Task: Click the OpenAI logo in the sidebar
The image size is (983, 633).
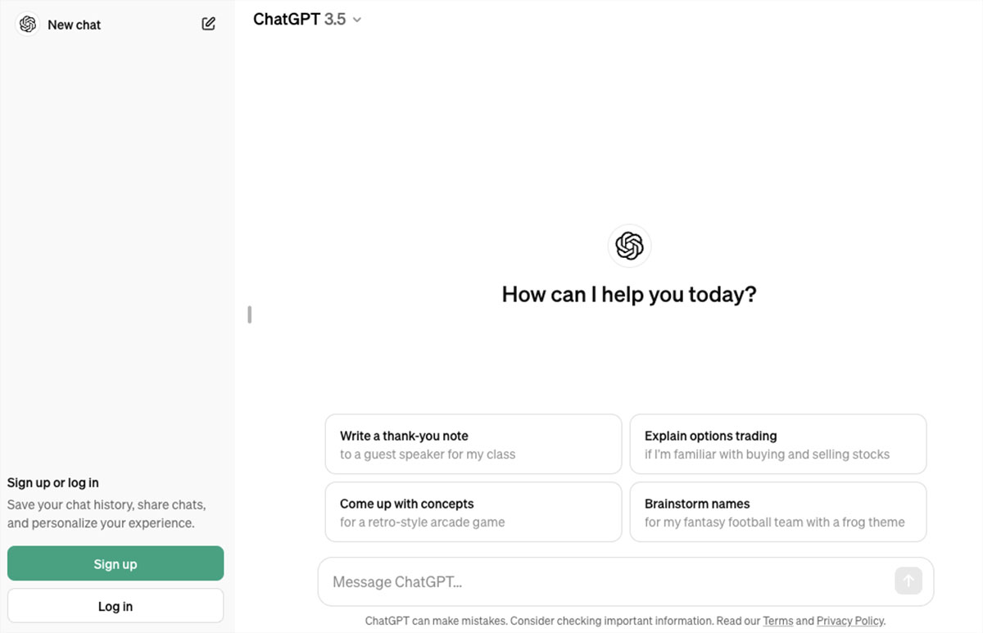Action: [x=27, y=25]
